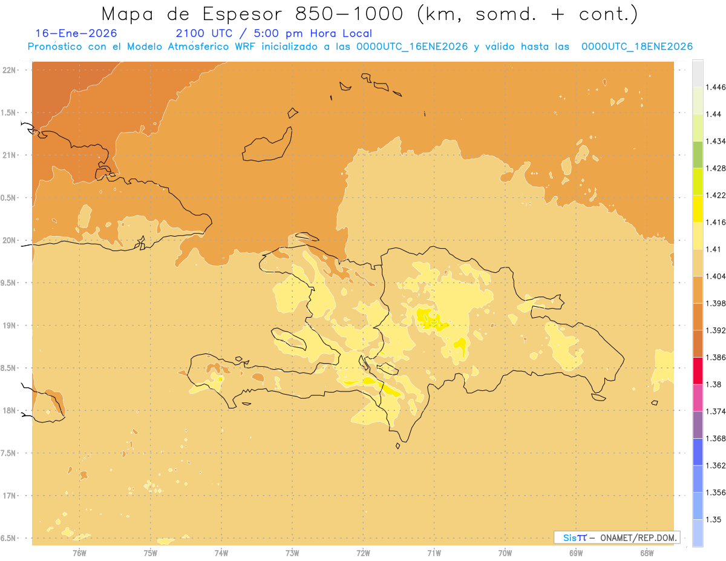Image resolution: width=726 pixels, height=561 pixels.
Task: Click the tan legend swatch between 1.404 and 1.41
Action: click(x=698, y=263)
